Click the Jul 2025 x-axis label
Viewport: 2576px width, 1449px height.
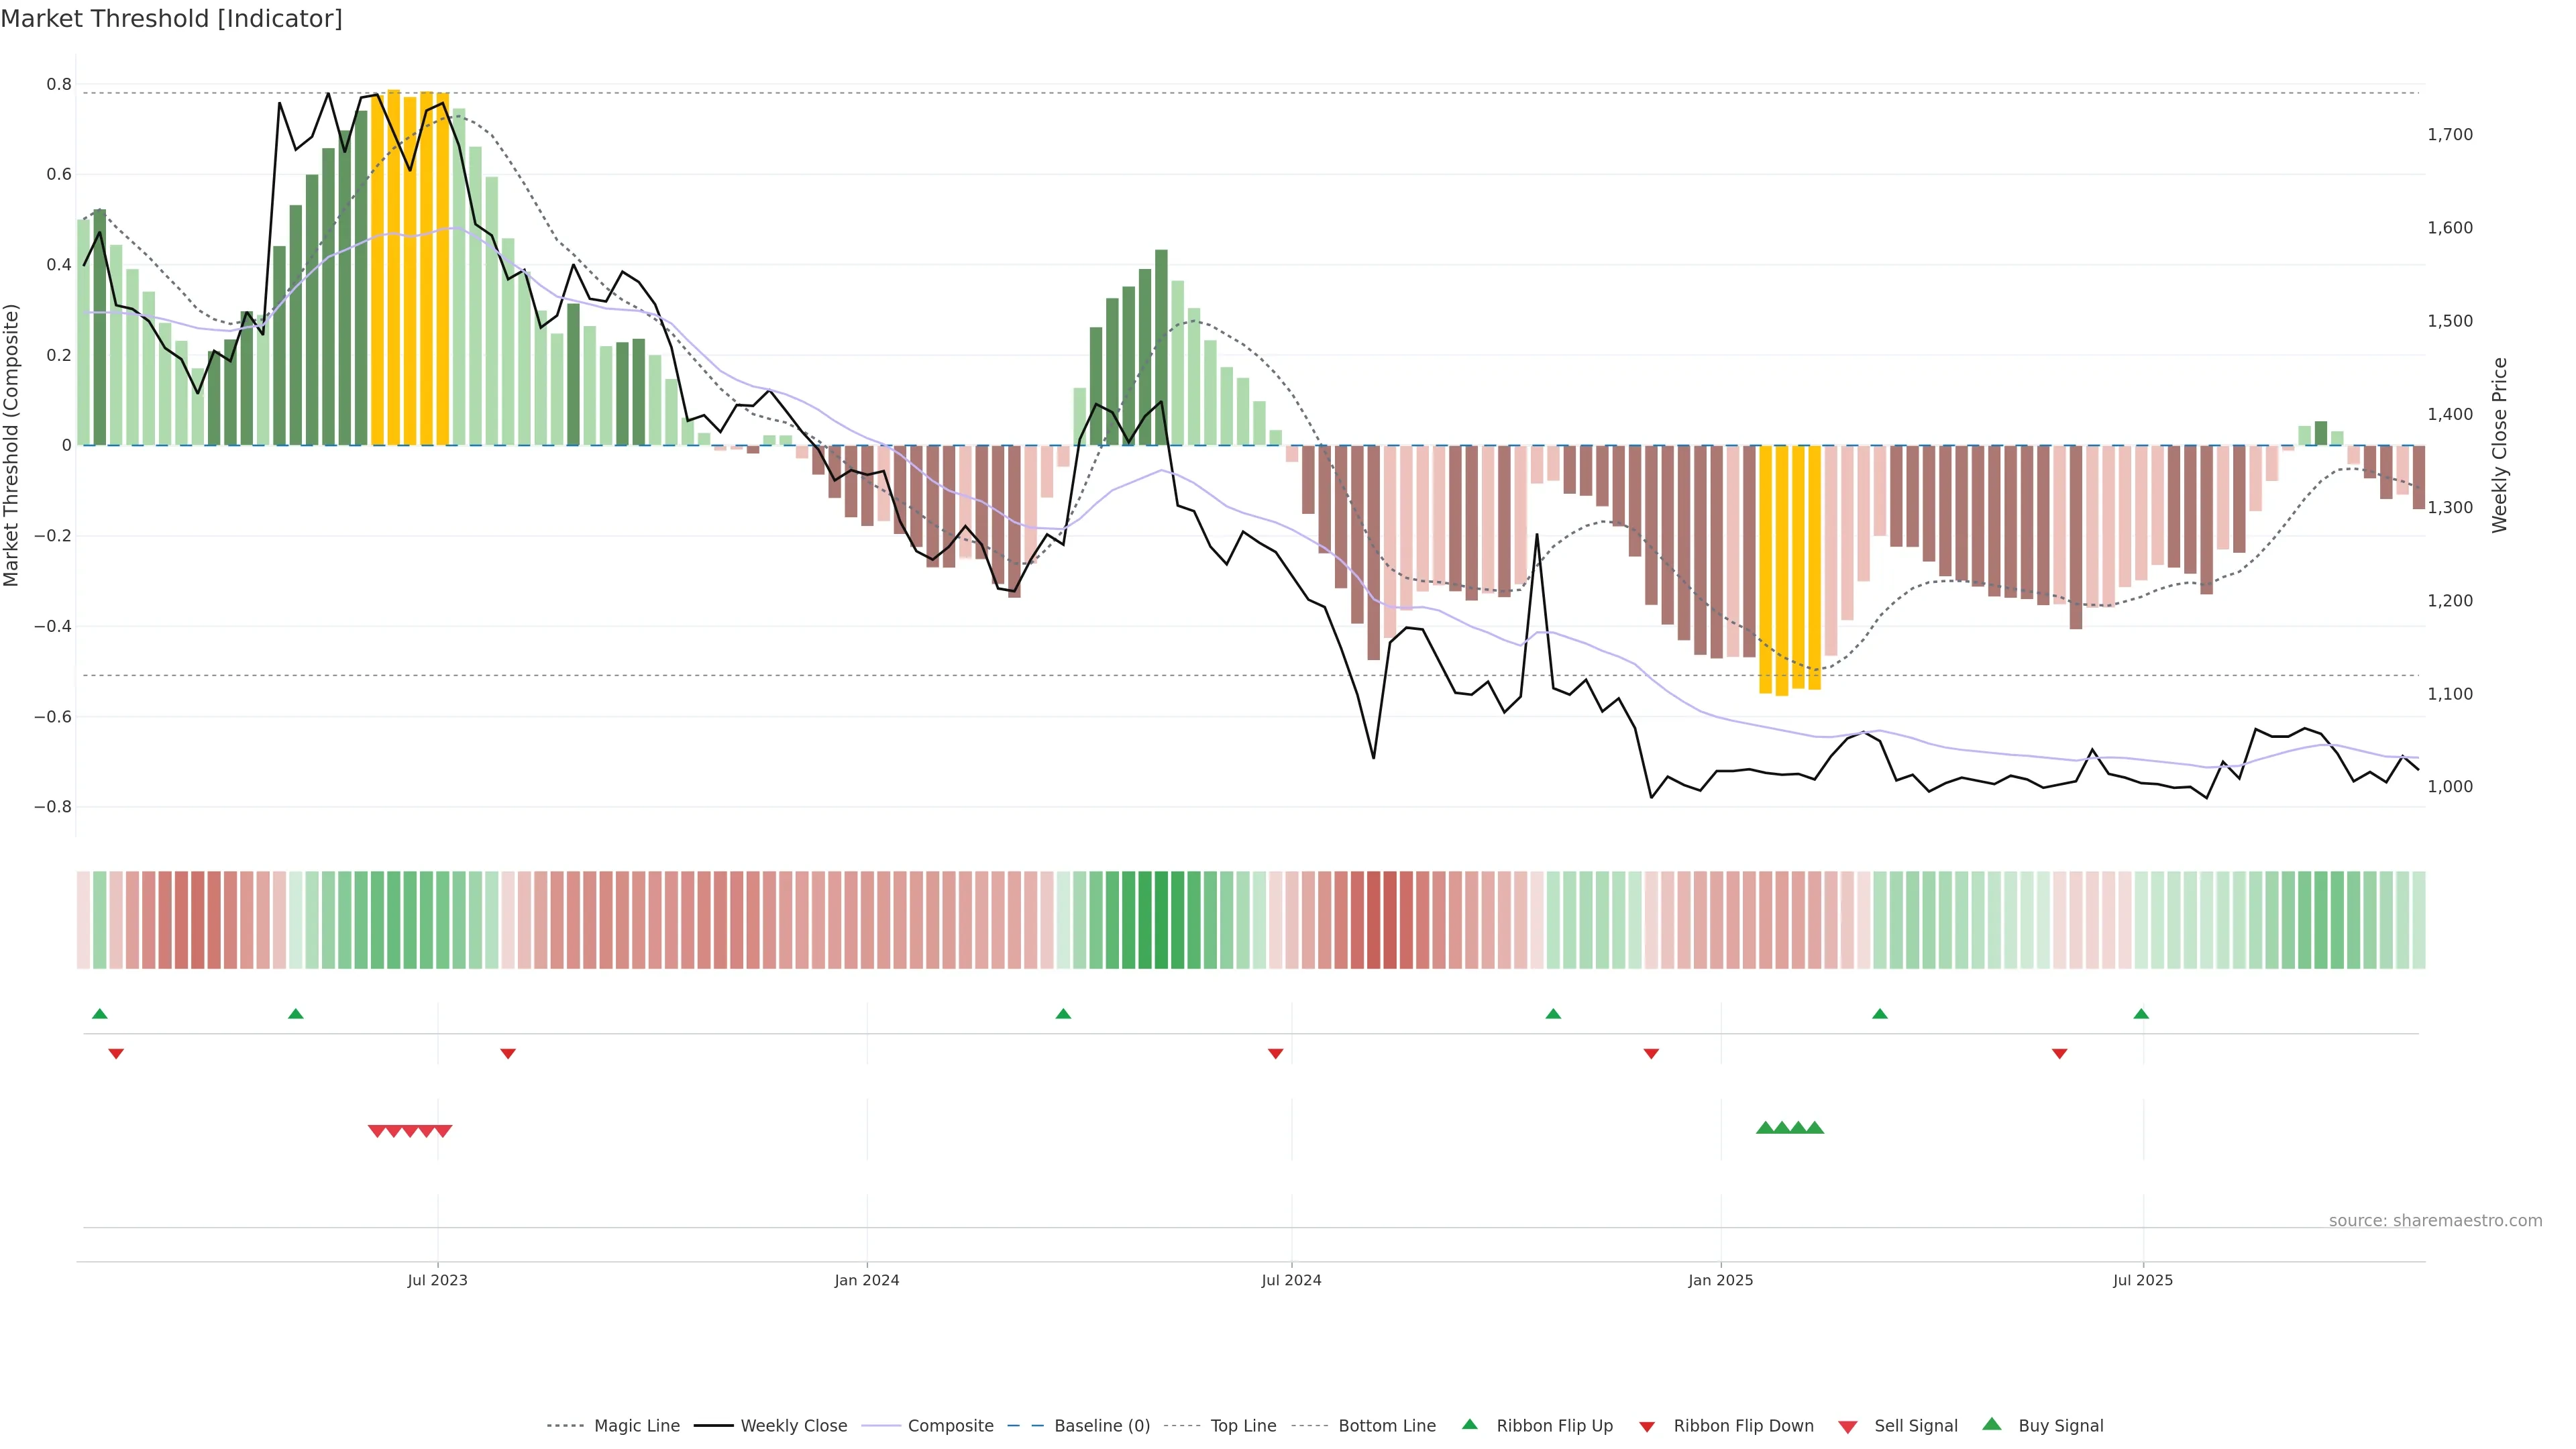tap(2143, 1280)
